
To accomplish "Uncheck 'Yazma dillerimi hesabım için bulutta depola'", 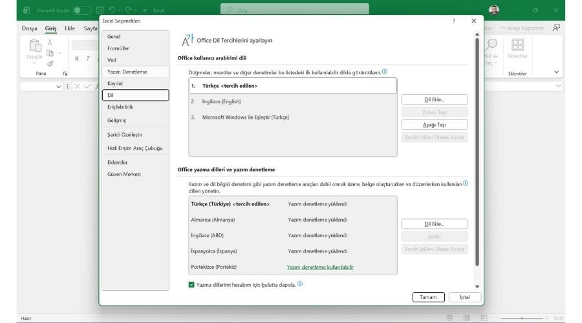I will (191, 284).
